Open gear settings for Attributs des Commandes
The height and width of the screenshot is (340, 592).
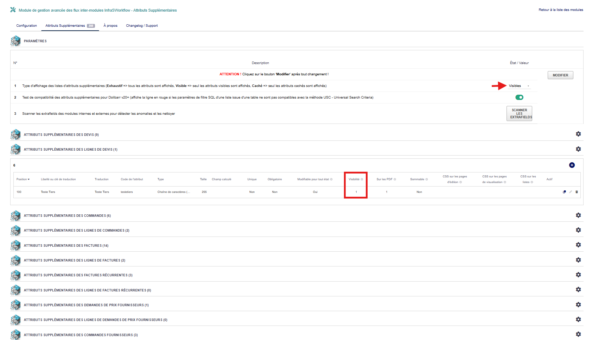click(578, 215)
